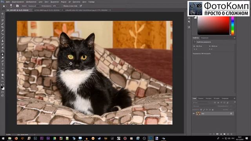The height and width of the screenshot is (141, 251).
Task: Create a new layer
Action: [x=228, y=134]
